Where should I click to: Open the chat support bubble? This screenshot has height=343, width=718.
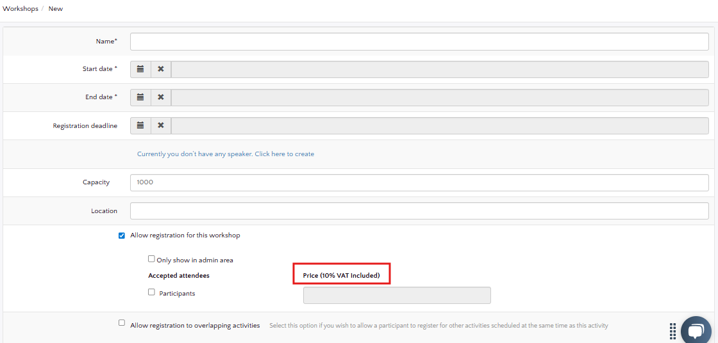click(696, 331)
